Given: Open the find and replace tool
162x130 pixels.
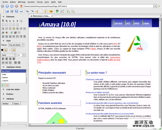Looking at the screenshot, I should 62,11.
